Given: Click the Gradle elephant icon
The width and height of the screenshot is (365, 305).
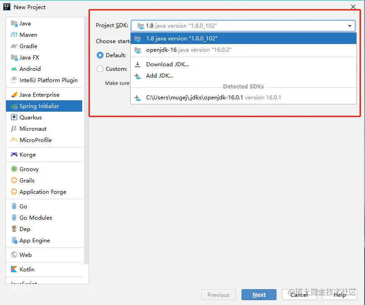Looking at the screenshot, I should point(14,46).
